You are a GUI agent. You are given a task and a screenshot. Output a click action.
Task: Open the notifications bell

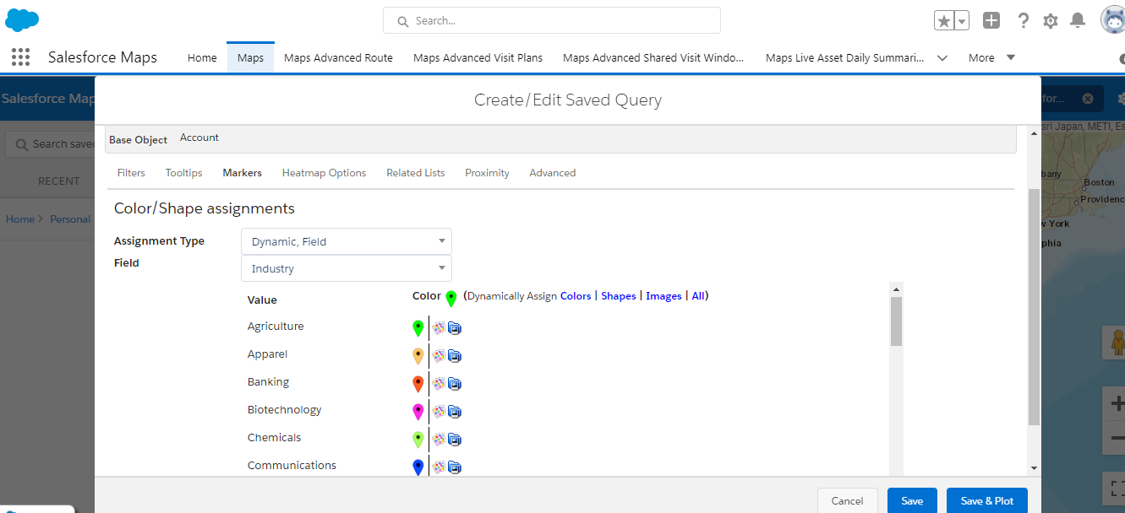click(x=1077, y=20)
